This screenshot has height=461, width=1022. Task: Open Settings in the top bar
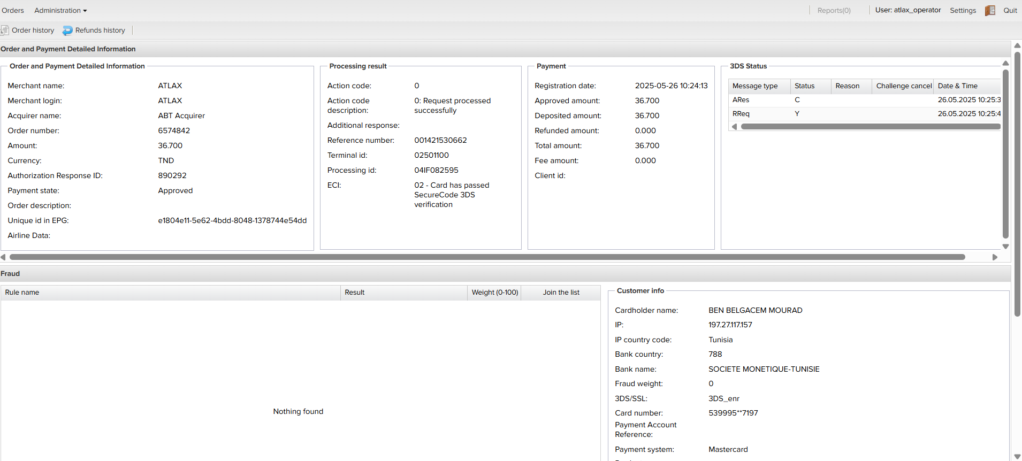click(x=963, y=11)
